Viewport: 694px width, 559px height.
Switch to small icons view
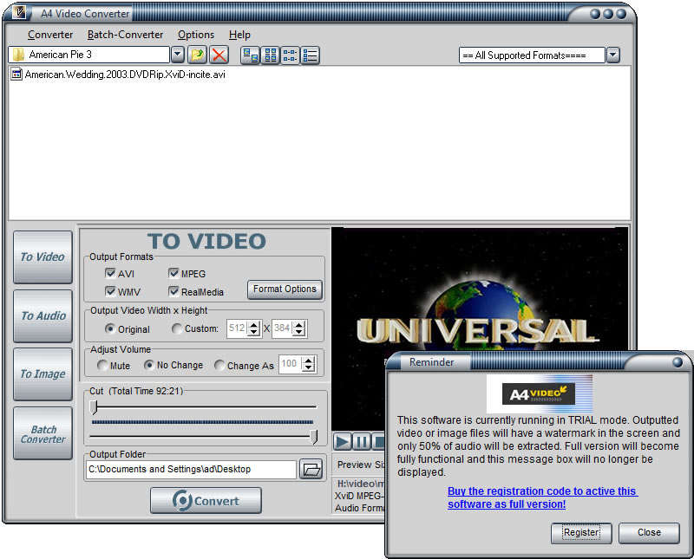(271, 55)
